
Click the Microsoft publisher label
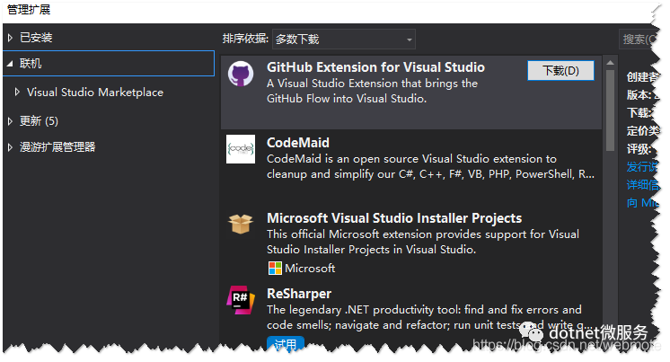pyautogui.click(x=310, y=269)
